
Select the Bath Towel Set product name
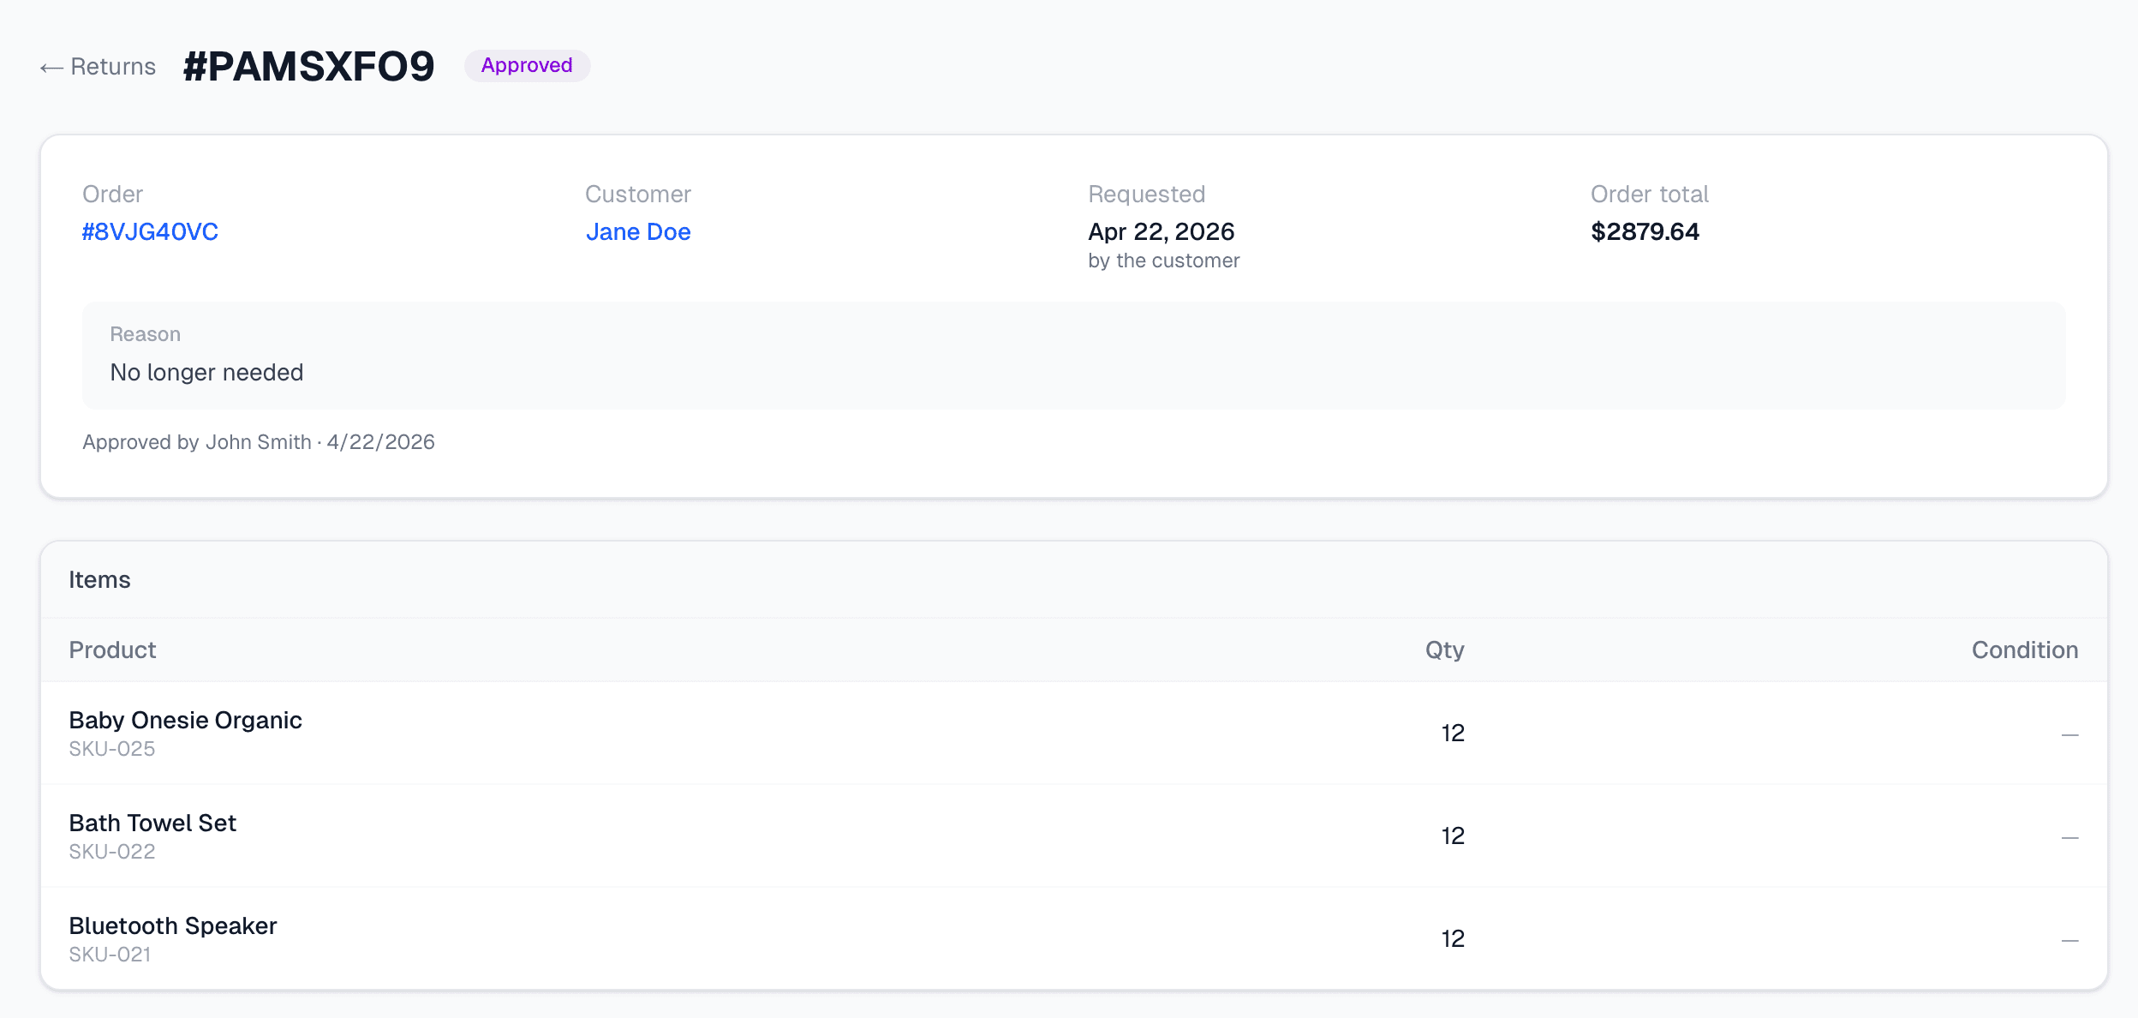pos(152,823)
